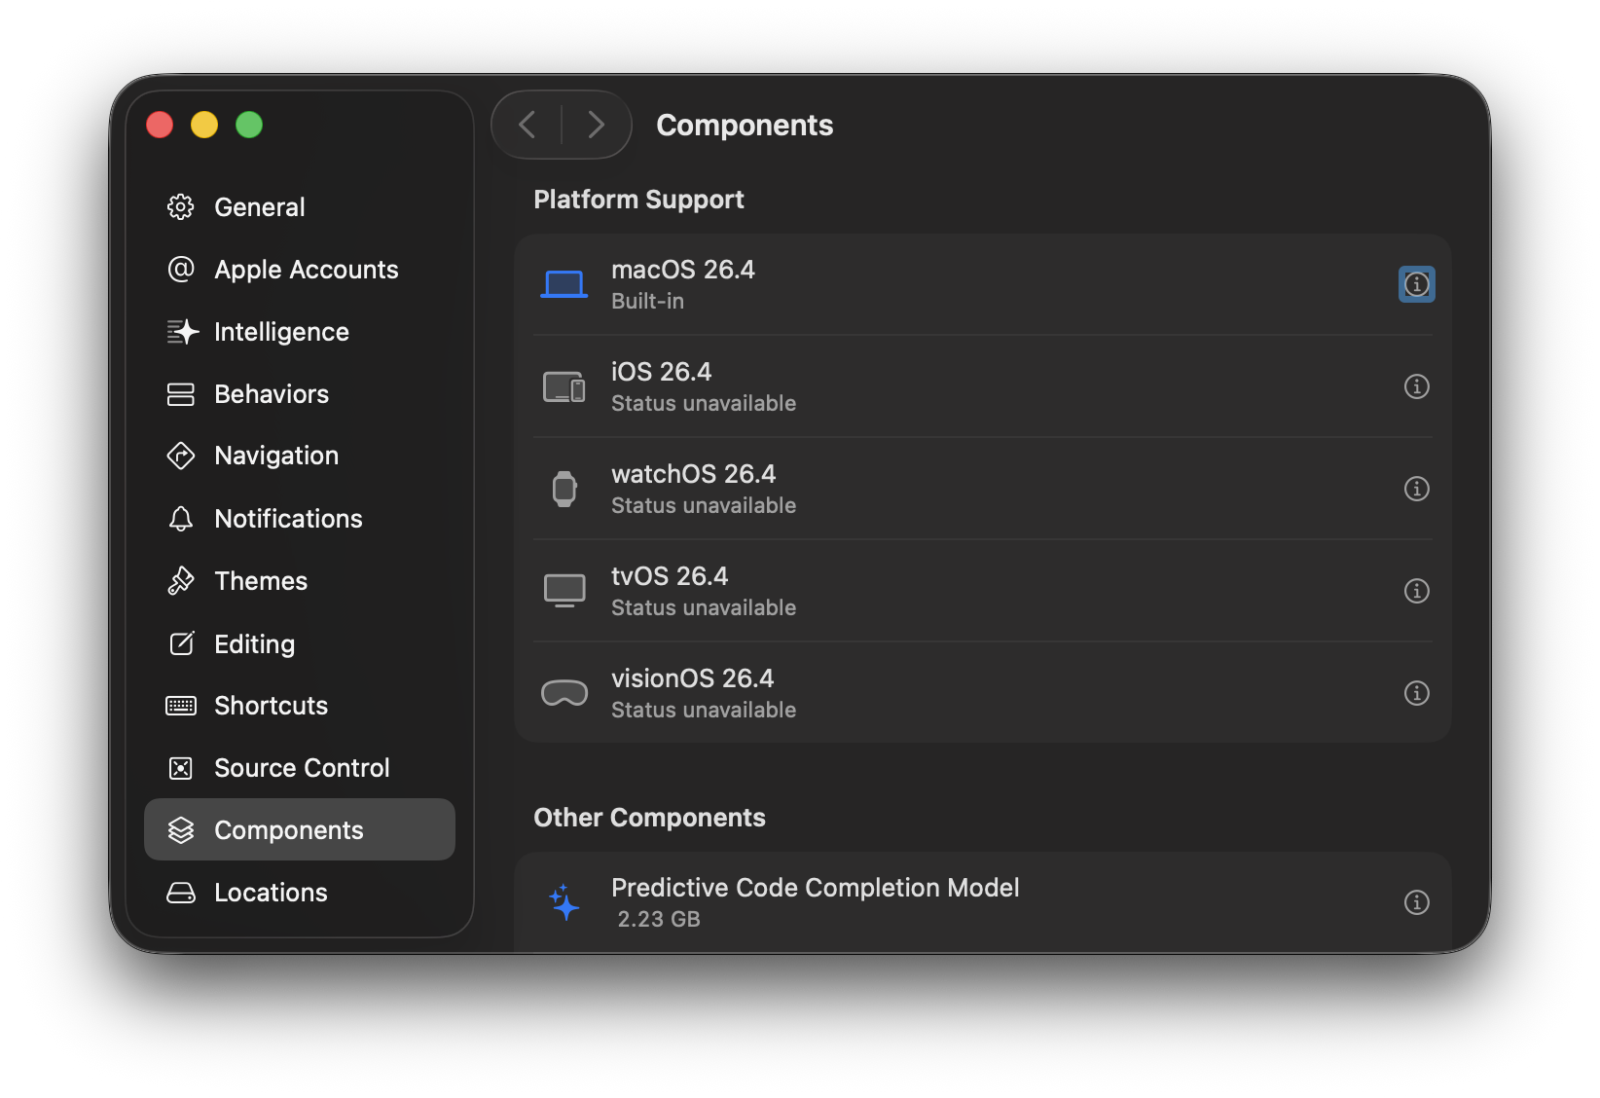Viewport: 1600px width, 1098px height.
Task: Click the Shortcuts keyboard icon
Action: [x=181, y=706]
